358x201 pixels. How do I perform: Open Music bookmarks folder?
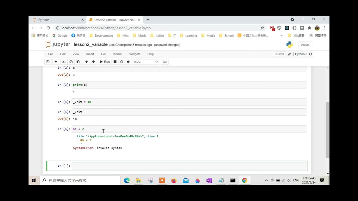pos(139,35)
